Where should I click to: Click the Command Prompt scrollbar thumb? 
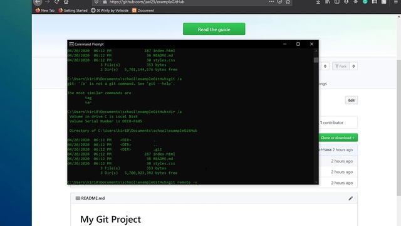coord(316,60)
